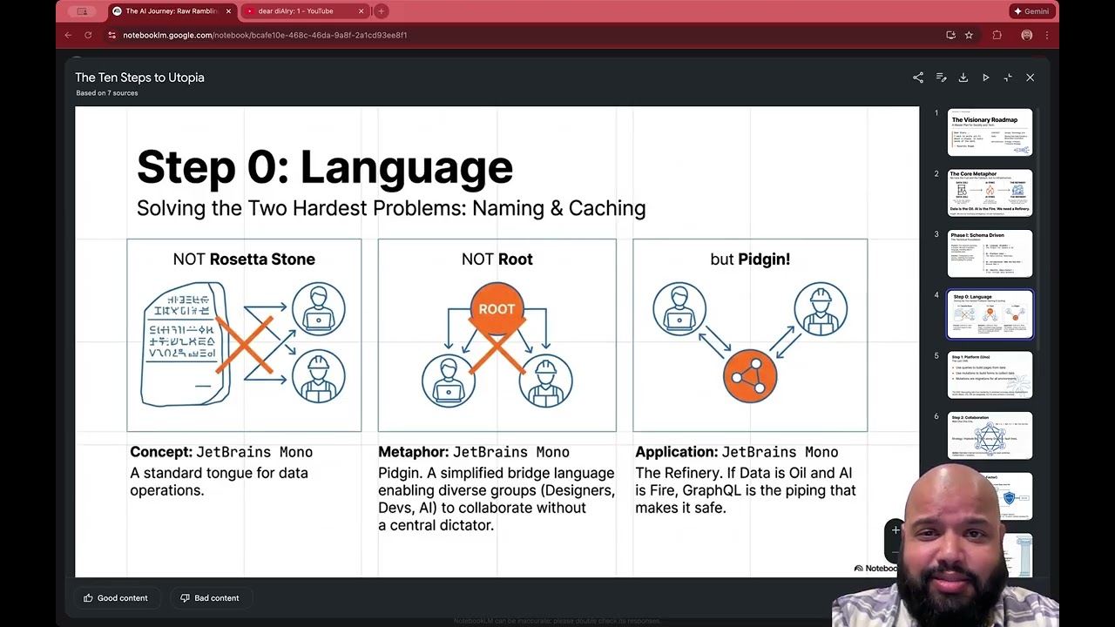Click the 'Concept: JetBrains Mono' text
Image resolution: width=1115 pixels, height=627 pixels.
(x=221, y=452)
